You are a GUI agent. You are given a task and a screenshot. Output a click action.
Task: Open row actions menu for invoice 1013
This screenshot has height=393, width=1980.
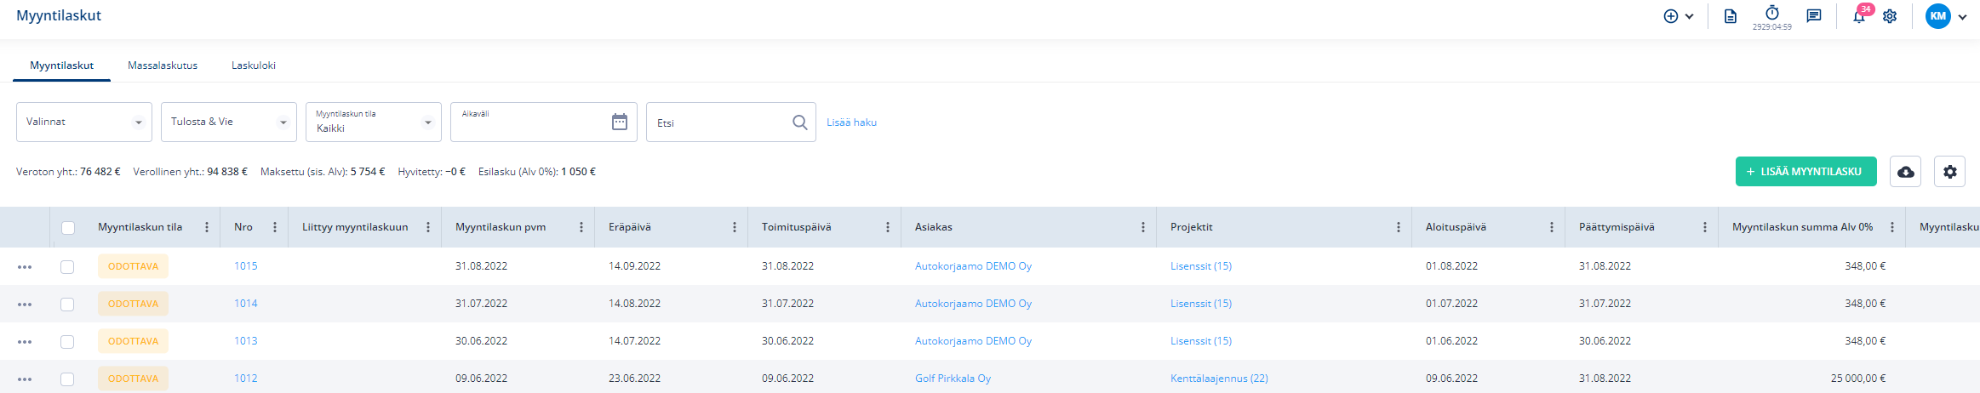pyautogui.click(x=25, y=342)
